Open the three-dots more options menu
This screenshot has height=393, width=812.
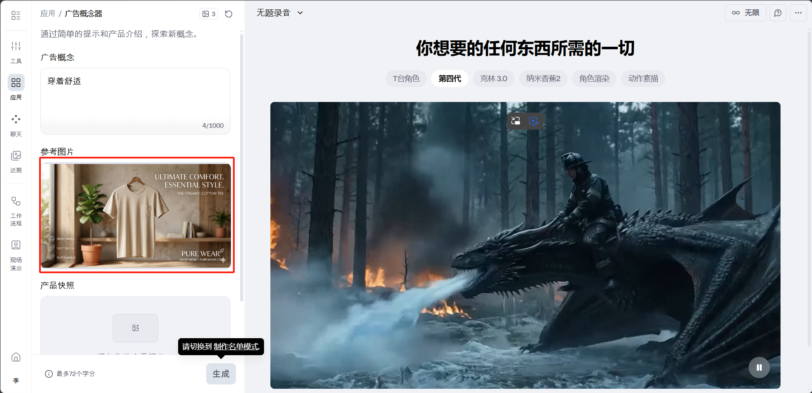[798, 13]
